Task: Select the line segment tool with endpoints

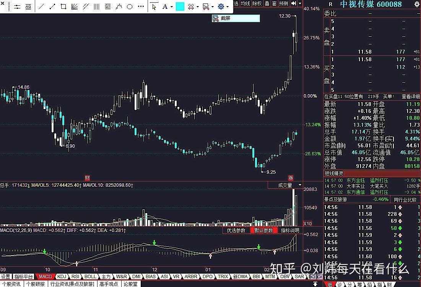Action: pos(52,7)
